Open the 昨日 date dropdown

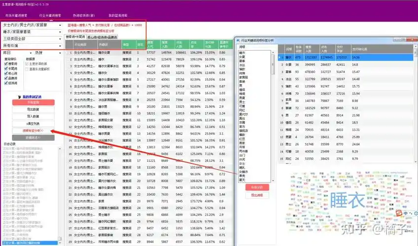[17, 53]
